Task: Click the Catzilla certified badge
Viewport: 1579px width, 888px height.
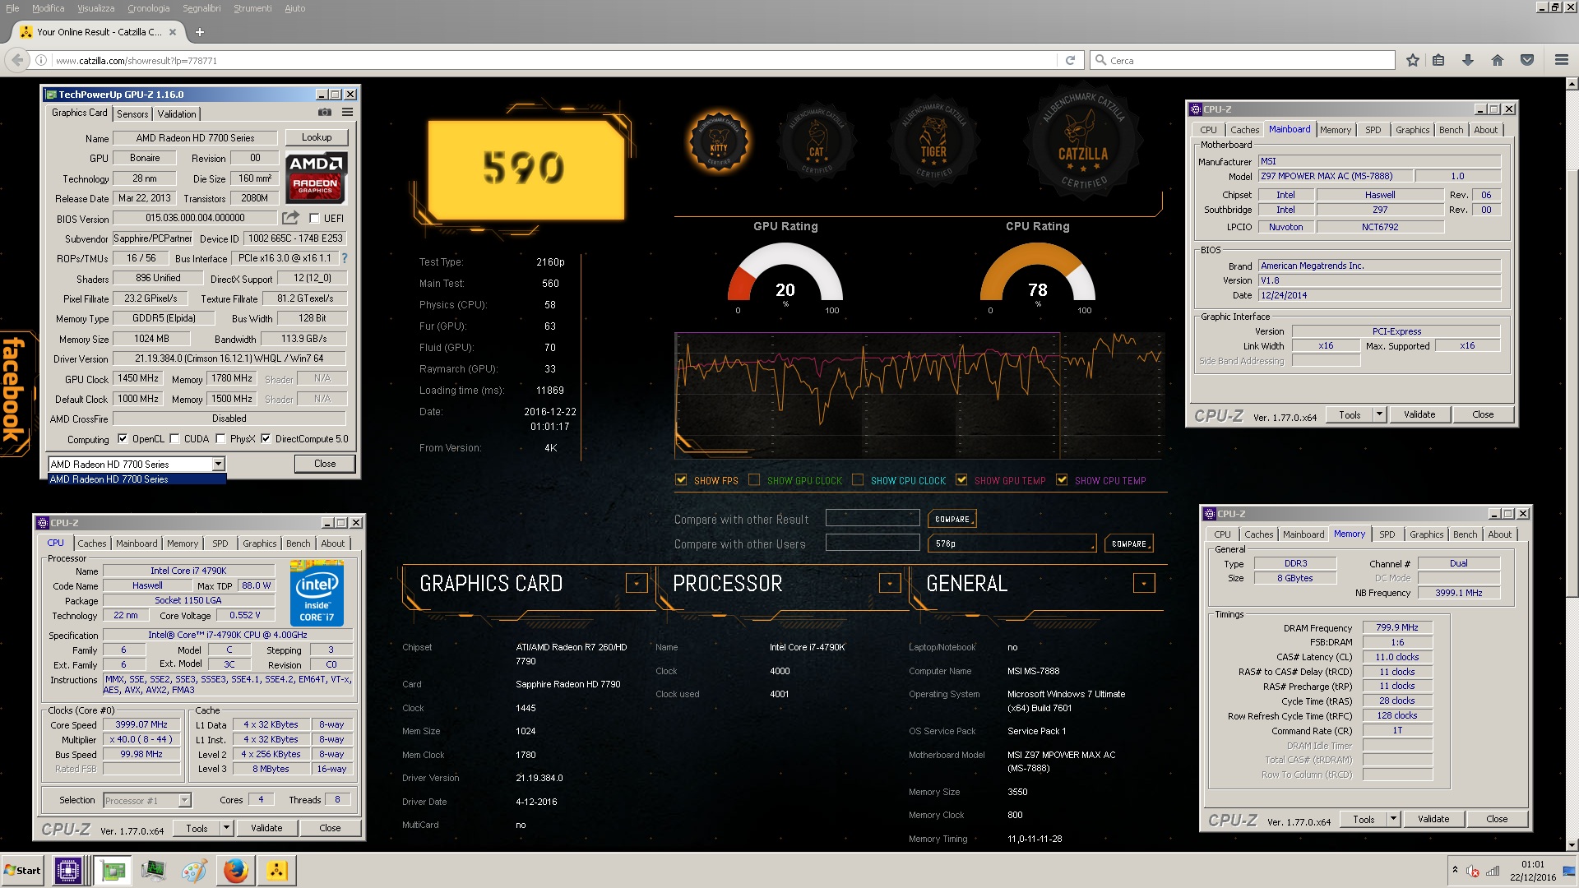Action: pyautogui.click(x=1083, y=141)
